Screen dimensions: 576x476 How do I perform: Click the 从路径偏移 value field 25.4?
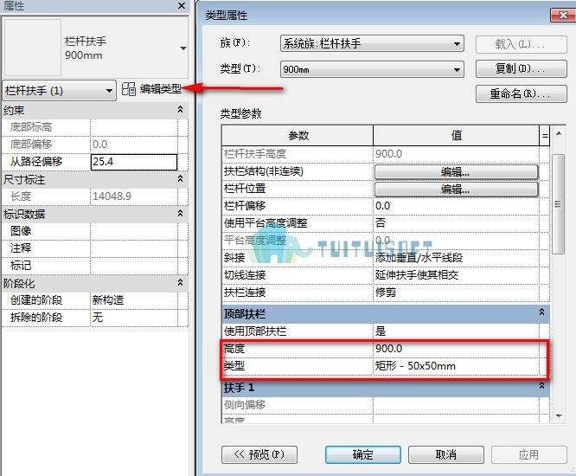click(134, 162)
